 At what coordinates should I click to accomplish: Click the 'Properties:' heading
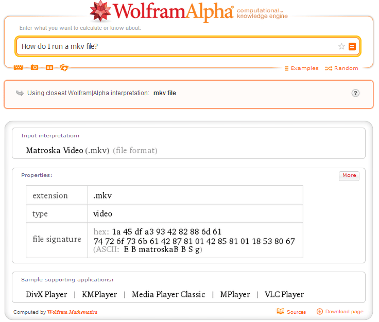[37, 175]
